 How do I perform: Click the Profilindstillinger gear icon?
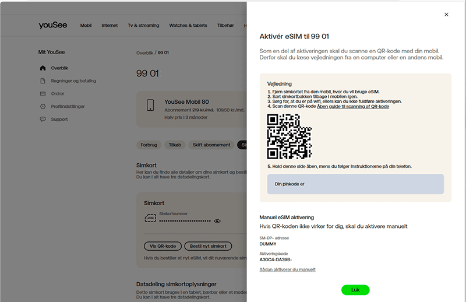tap(43, 107)
